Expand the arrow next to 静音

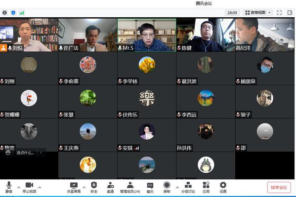(19, 188)
